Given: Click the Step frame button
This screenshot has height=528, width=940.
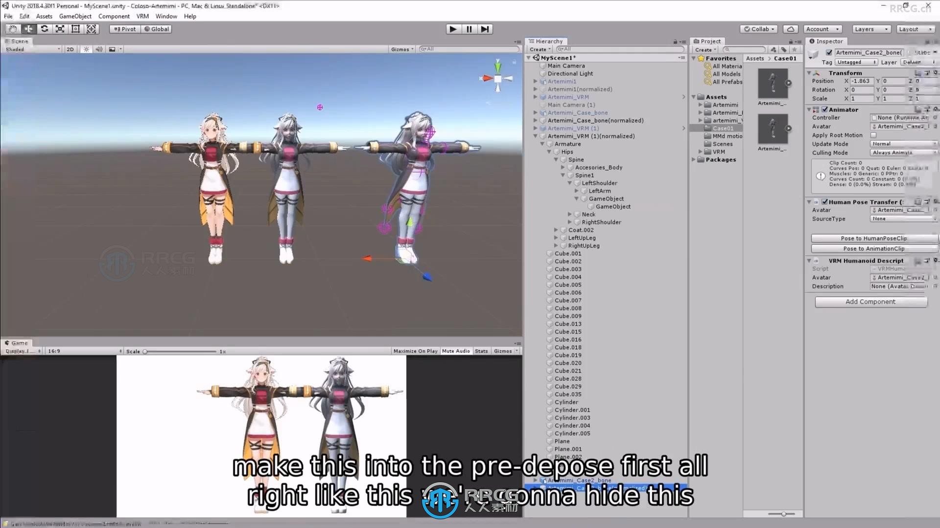Looking at the screenshot, I should point(485,29).
